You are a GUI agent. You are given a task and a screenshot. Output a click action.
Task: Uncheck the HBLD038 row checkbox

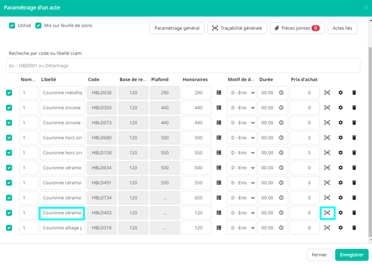point(9,92)
